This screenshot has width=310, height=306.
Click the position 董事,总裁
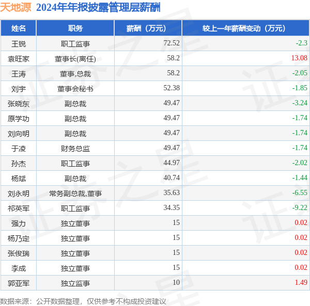coord(75,74)
